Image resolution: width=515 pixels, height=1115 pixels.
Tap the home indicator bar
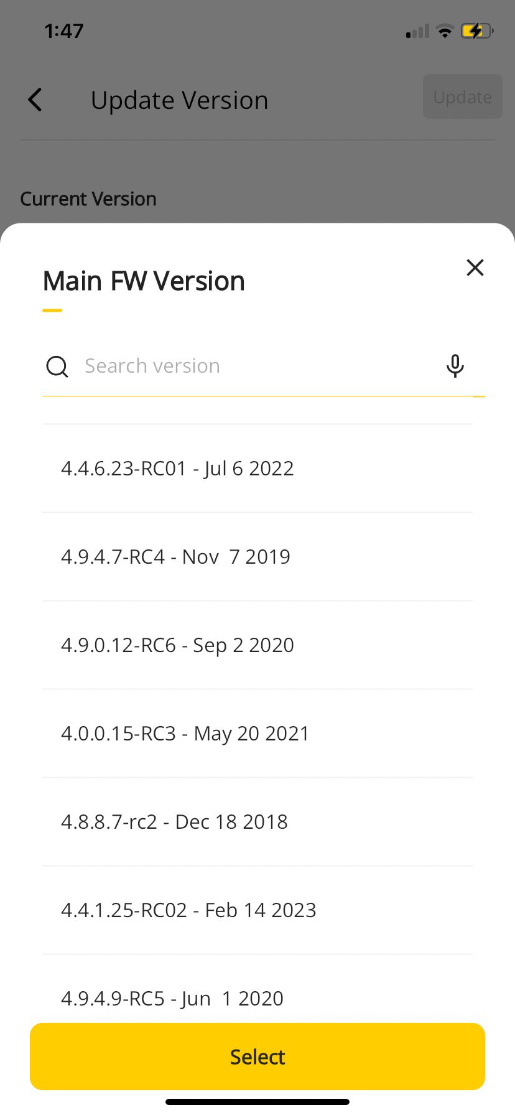coord(257,1101)
